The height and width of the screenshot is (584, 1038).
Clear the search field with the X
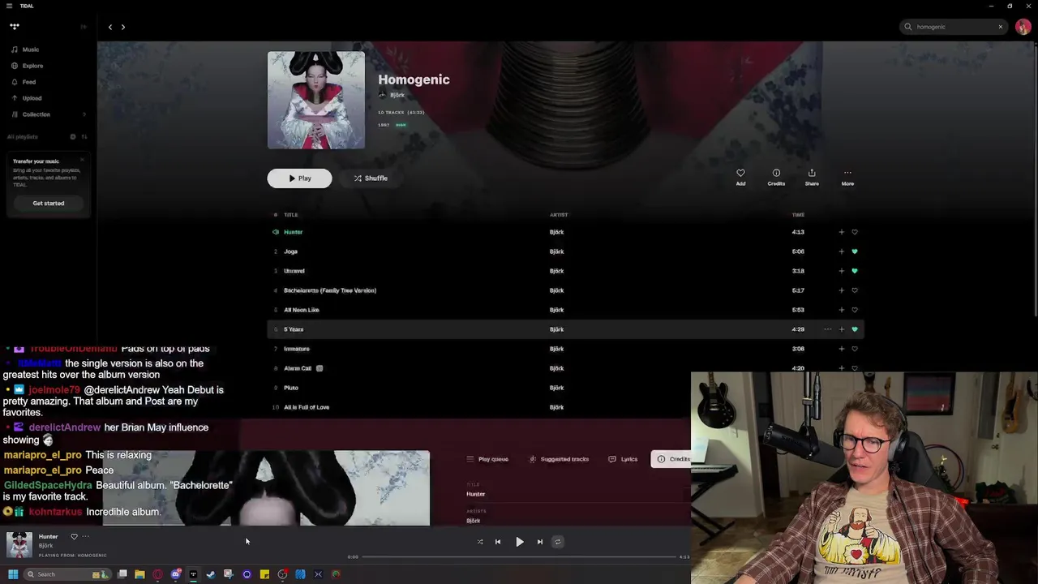click(1000, 27)
